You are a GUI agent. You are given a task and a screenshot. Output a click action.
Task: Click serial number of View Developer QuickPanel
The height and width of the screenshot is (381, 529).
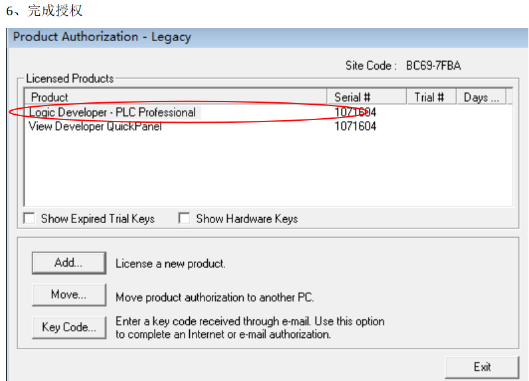355,127
